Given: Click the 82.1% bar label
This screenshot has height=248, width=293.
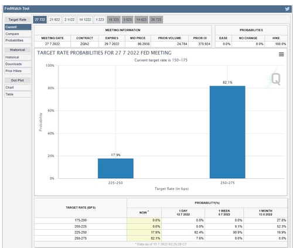Looking at the screenshot, I should click(x=227, y=83).
